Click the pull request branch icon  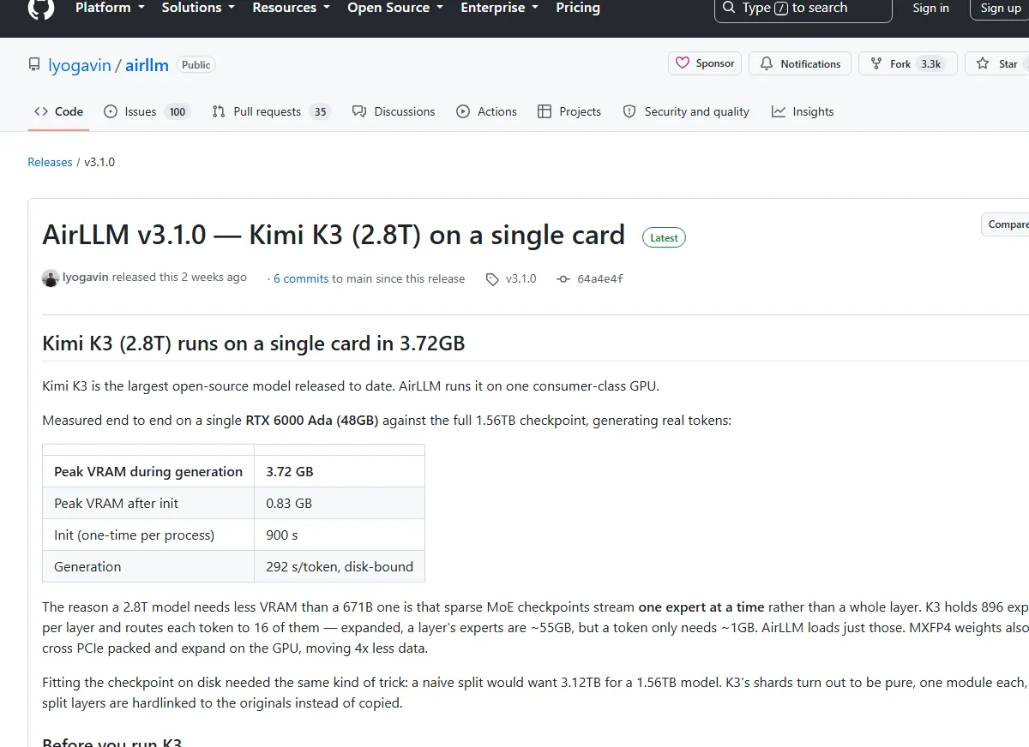pos(219,111)
